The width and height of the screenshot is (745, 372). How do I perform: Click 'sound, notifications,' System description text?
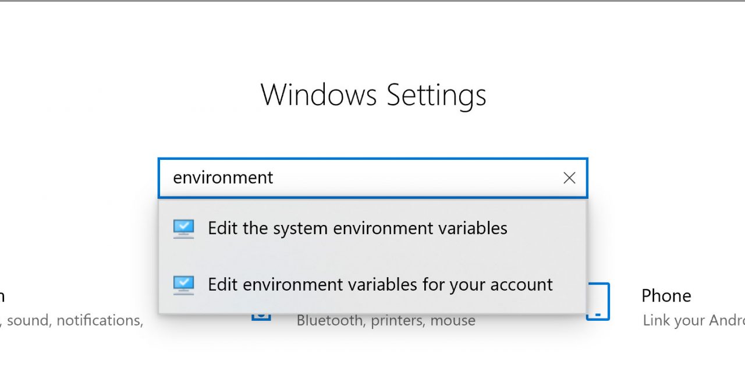click(x=74, y=320)
